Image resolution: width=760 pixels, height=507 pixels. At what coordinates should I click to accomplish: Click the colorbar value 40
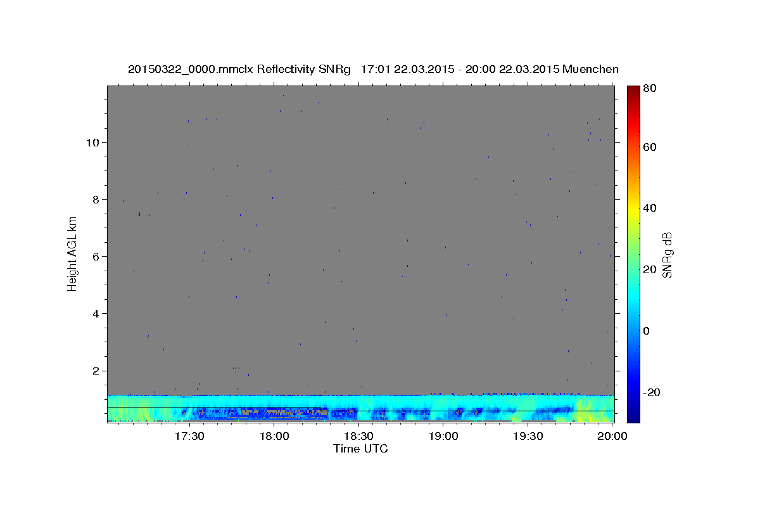650,208
